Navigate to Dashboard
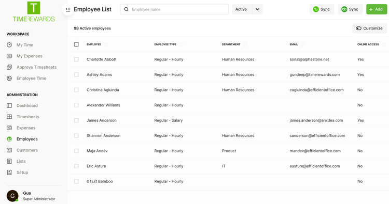The image size is (389, 204). 27,105
